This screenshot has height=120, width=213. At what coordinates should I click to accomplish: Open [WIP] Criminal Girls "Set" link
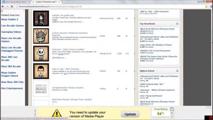click(x=152, y=84)
